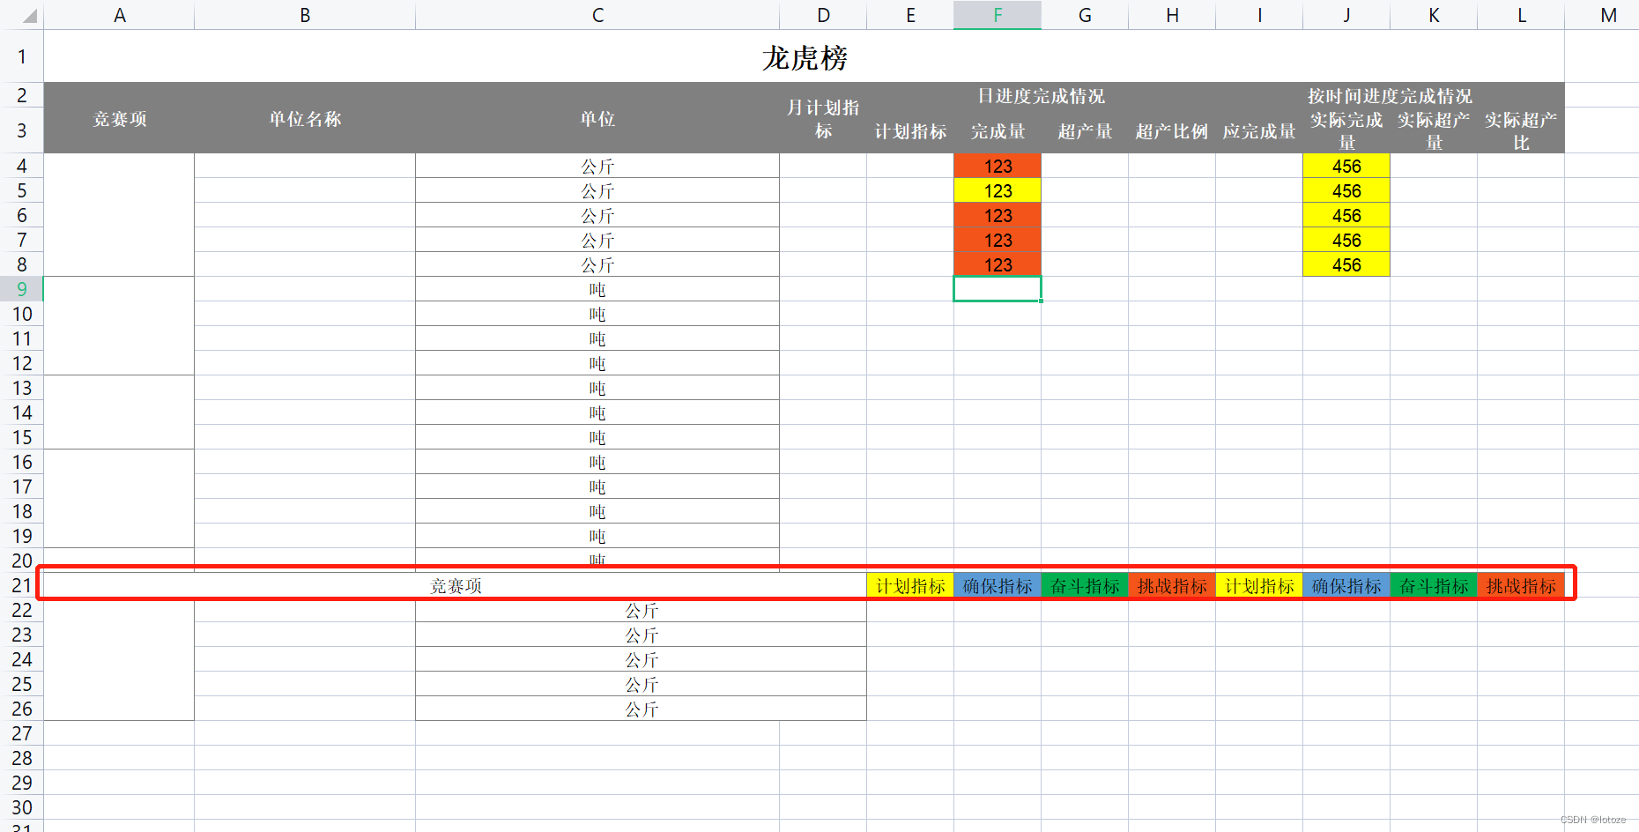Image resolution: width=1639 pixels, height=832 pixels.
Task: Click the yellow 456 cell in row 5
Action: tap(1346, 190)
